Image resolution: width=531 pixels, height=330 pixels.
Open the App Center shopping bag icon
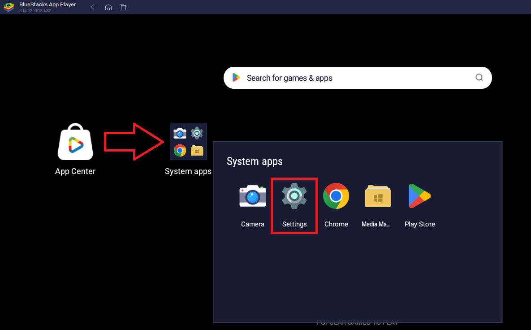point(75,142)
